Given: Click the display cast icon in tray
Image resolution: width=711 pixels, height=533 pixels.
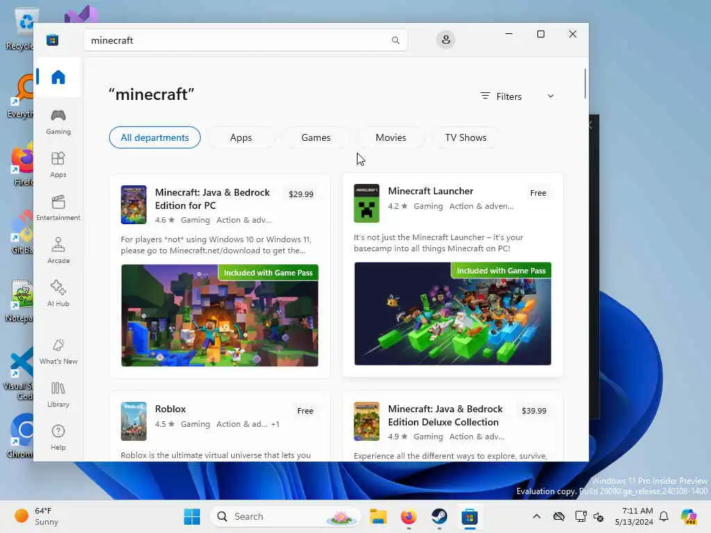Looking at the screenshot, I should pyautogui.click(x=580, y=516).
